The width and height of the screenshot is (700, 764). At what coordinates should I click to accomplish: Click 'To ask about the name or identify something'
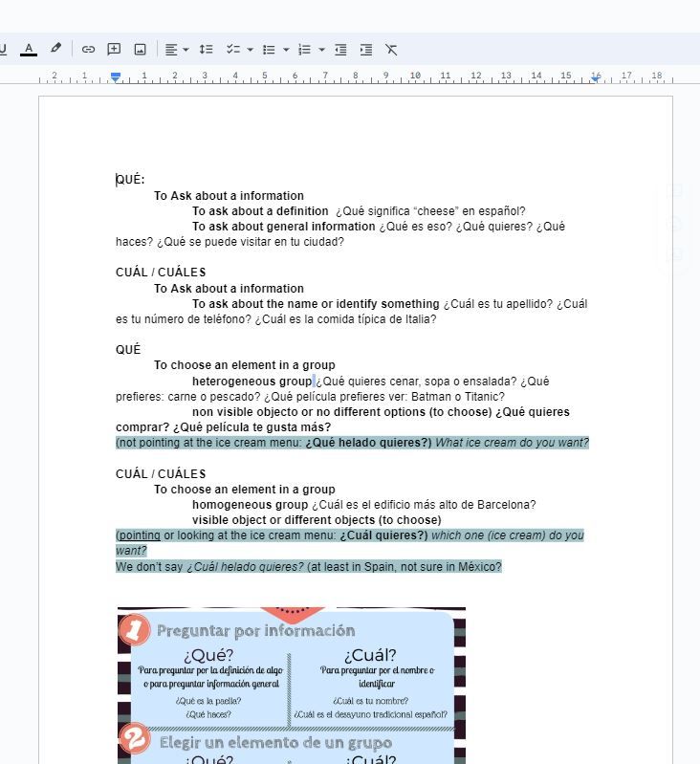(316, 303)
